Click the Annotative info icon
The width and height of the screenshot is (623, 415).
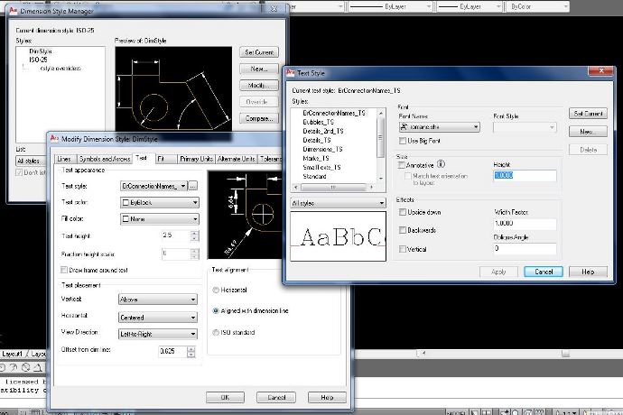click(442, 164)
